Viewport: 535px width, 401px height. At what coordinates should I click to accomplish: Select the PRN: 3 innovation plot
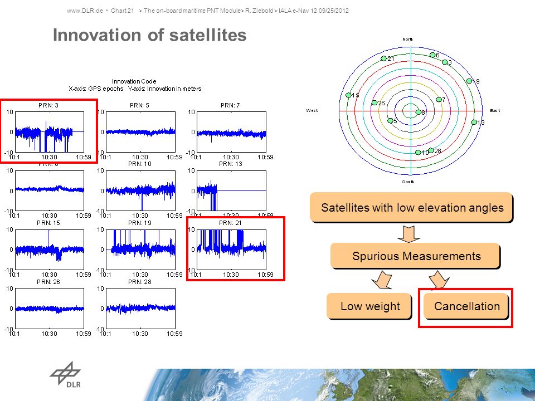50,131
